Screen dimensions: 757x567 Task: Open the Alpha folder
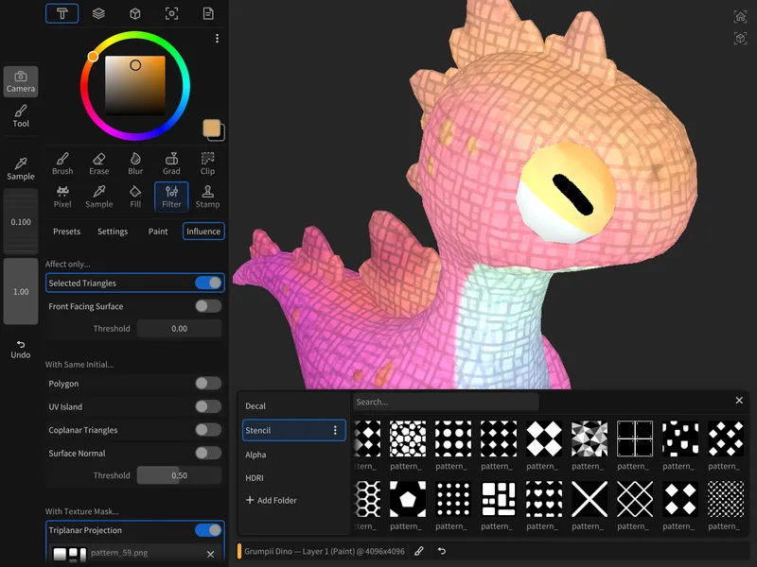point(256,455)
